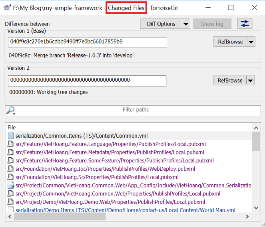265x227 pixels.
Task: Click the swap versions arrows icon
Action: click(x=245, y=24)
